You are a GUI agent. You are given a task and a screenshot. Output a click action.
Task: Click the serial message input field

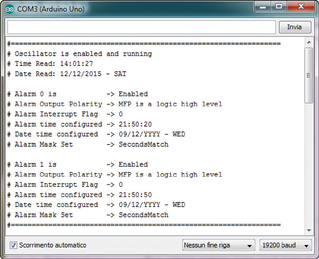tap(142, 27)
